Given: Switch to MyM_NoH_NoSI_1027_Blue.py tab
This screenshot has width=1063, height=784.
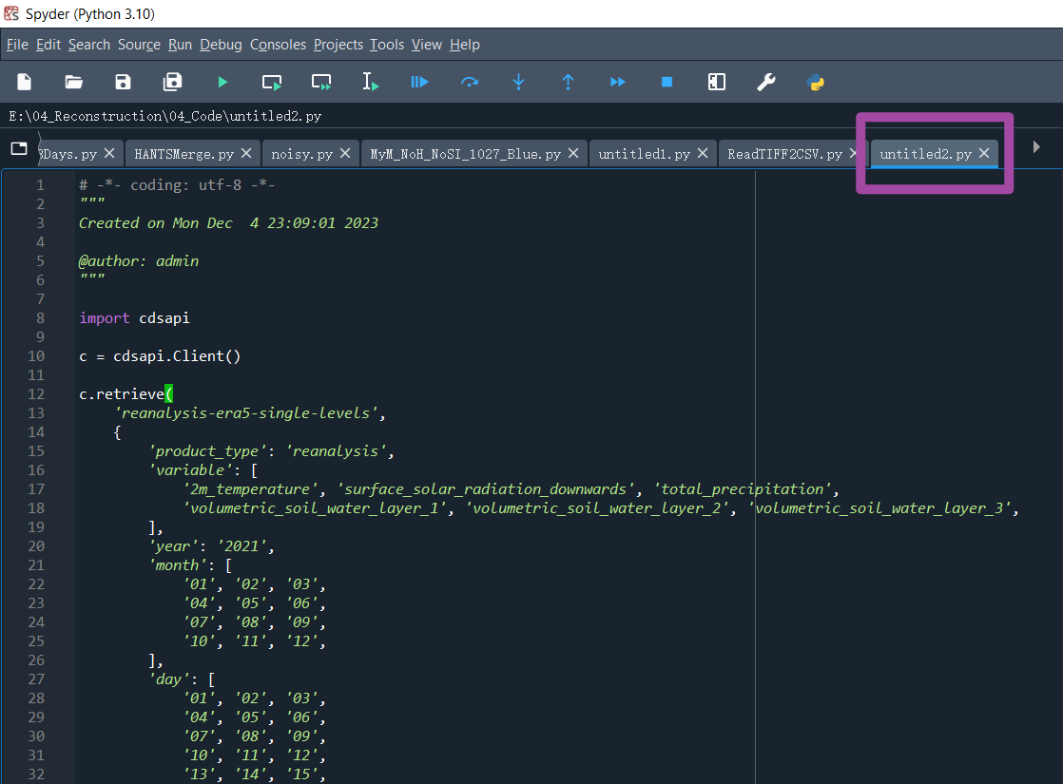Looking at the screenshot, I should [465, 155].
